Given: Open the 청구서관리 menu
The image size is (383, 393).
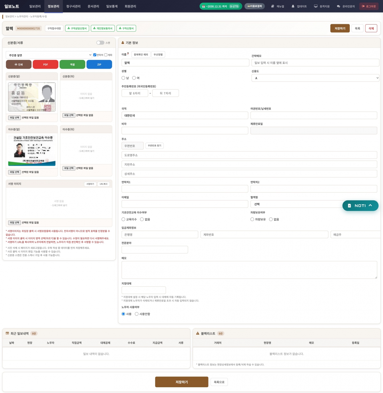Looking at the screenshot, I should coord(73,6).
